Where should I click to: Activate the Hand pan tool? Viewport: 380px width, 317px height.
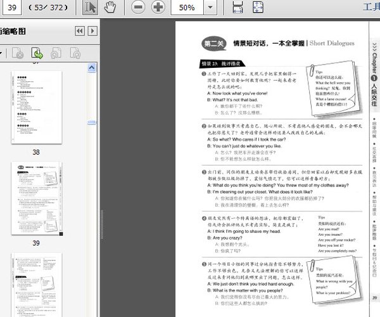[x=110, y=8]
